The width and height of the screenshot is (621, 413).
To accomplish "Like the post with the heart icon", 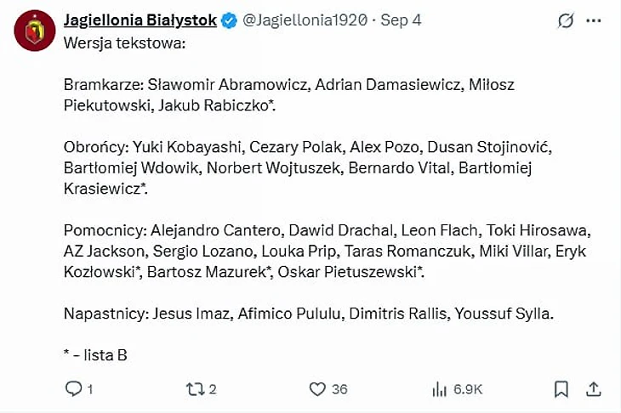I will point(317,389).
